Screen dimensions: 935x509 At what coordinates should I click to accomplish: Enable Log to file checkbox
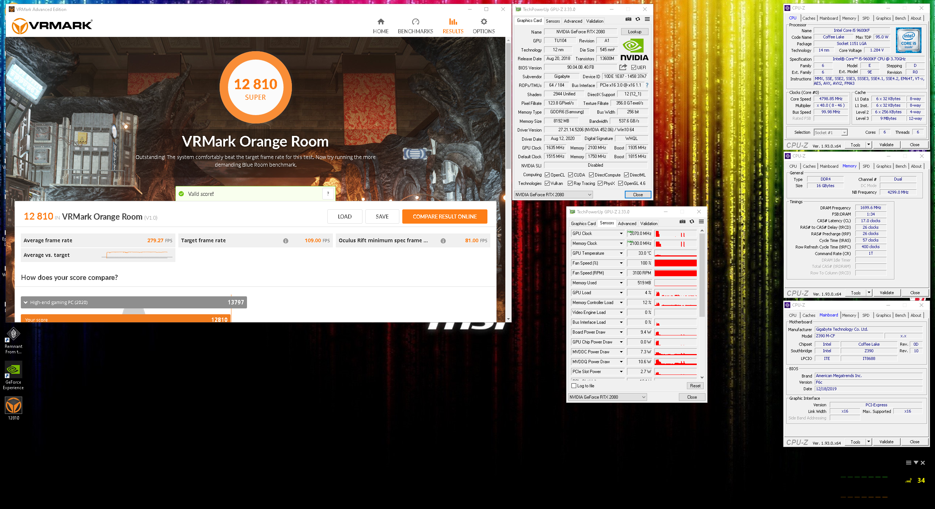point(574,386)
